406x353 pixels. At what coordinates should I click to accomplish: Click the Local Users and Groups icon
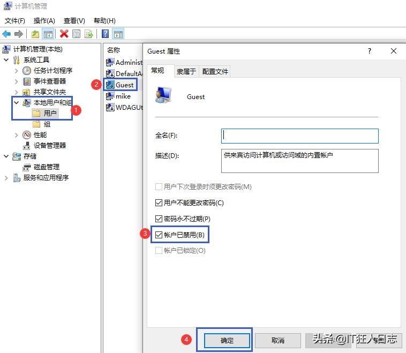point(27,103)
